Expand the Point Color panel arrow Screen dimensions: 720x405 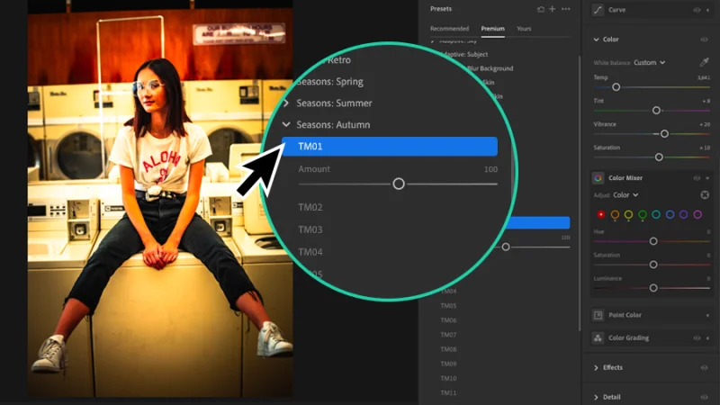pyautogui.click(x=707, y=315)
